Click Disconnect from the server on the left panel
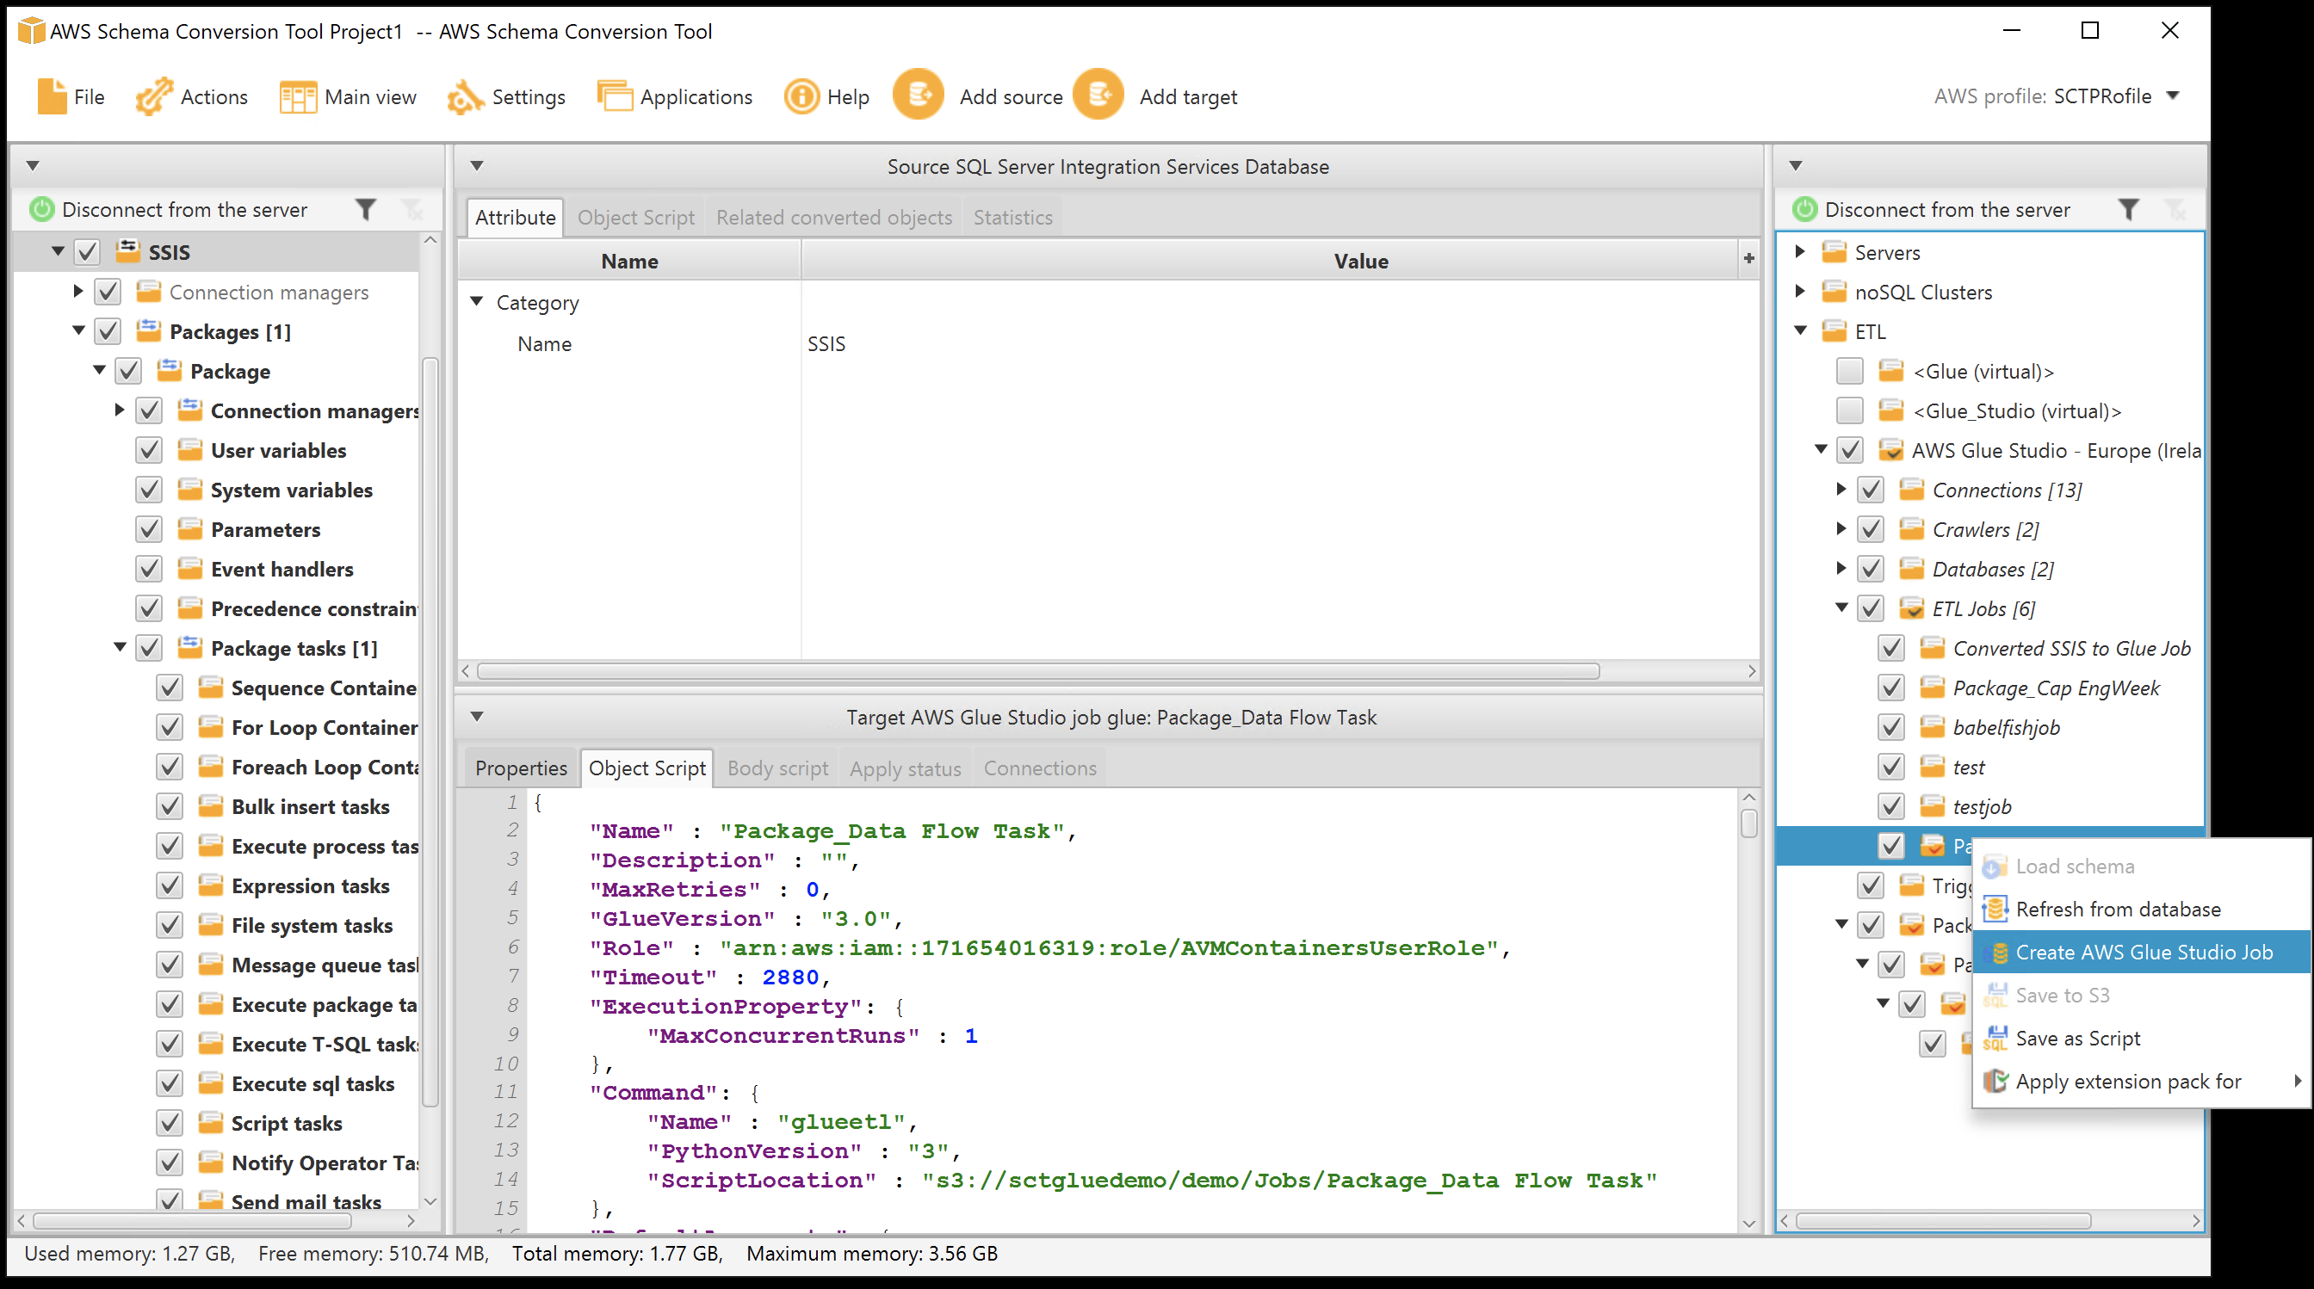The width and height of the screenshot is (2314, 1289). [183, 209]
